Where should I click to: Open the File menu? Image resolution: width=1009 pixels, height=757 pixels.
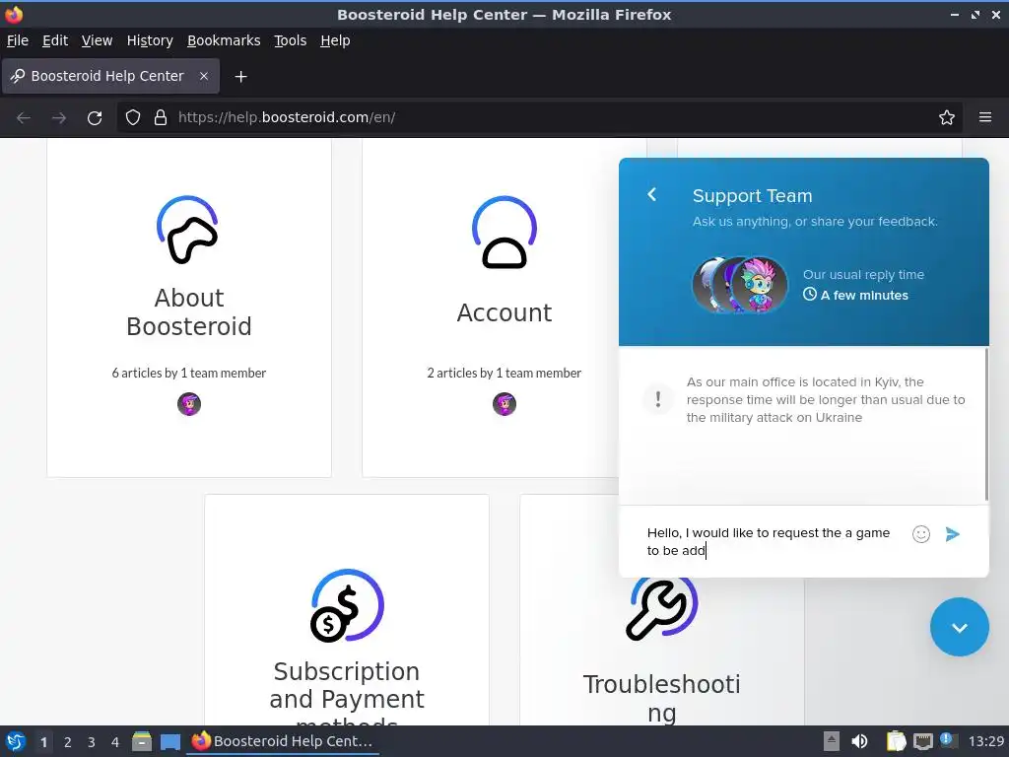tap(18, 40)
